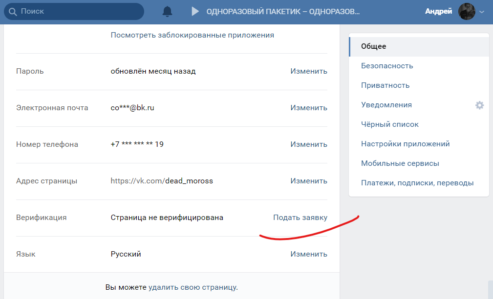
Task: Click the page scrollbar at bottom right
Action: 491,290
